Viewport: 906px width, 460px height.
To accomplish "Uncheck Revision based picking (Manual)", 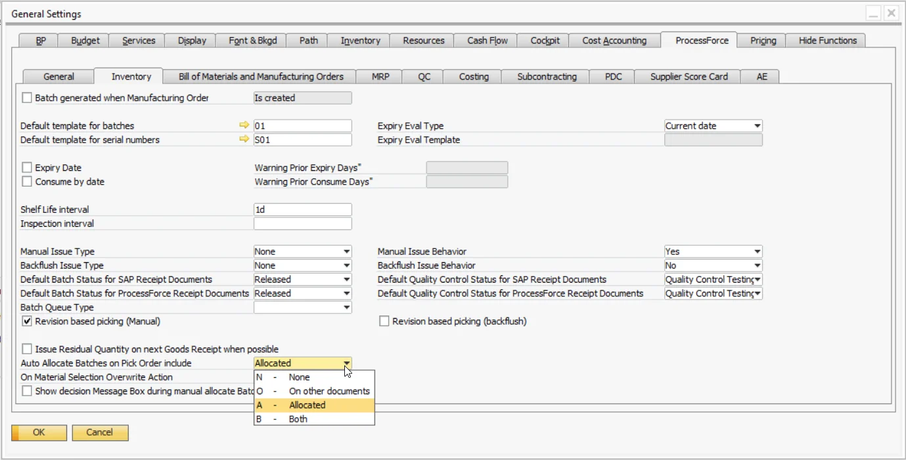I will pyautogui.click(x=27, y=321).
